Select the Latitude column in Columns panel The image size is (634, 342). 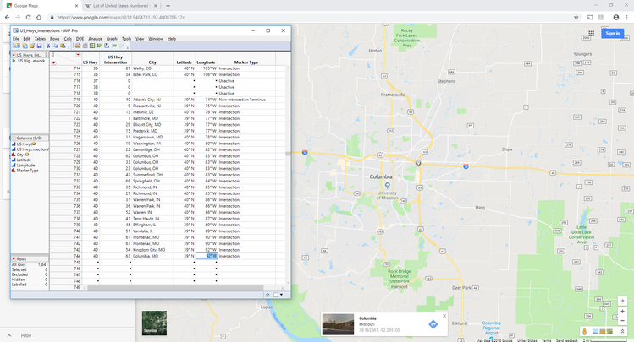(x=25, y=160)
